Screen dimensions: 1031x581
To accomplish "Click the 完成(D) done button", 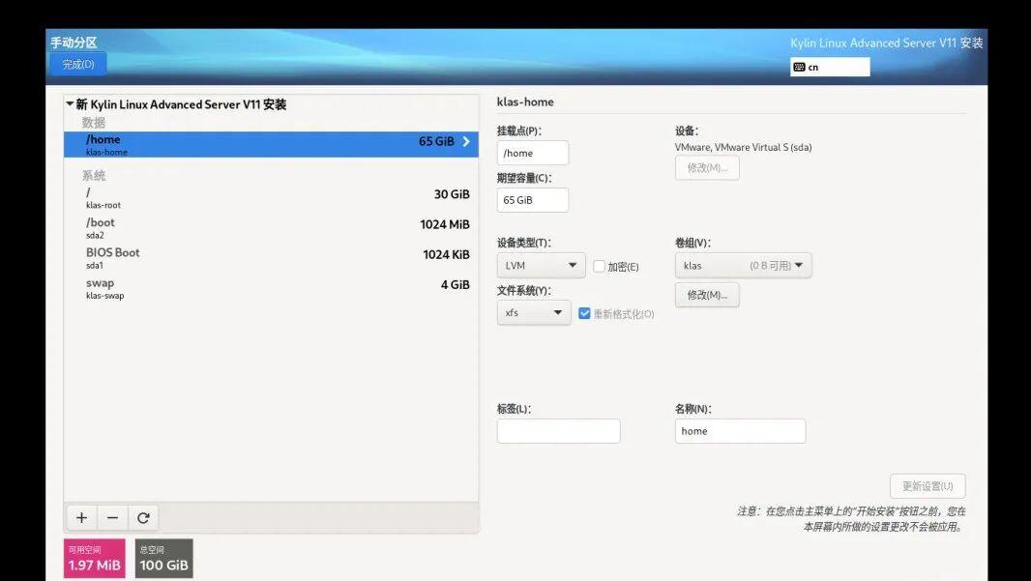I will (75, 63).
